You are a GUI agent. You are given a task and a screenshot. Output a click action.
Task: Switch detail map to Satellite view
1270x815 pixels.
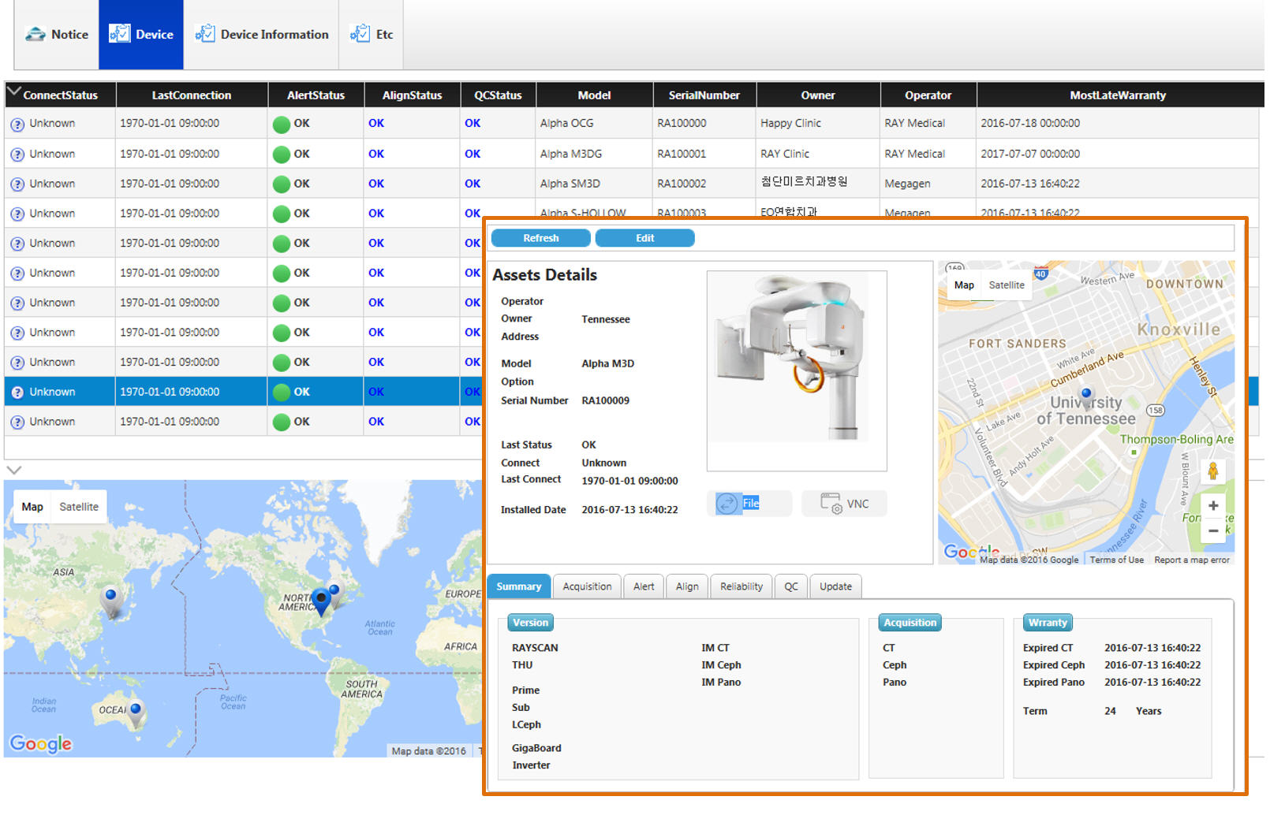click(x=1006, y=285)
